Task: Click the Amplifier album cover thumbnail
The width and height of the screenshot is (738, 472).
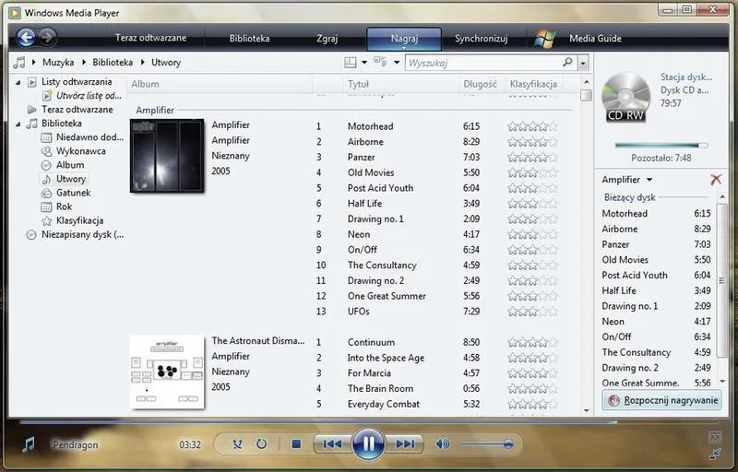Action: coord(167,156)
